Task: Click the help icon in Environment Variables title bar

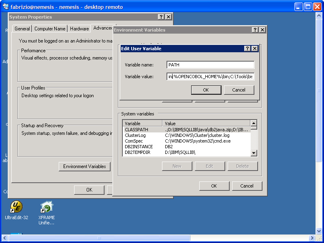Action: coord(255,30)
